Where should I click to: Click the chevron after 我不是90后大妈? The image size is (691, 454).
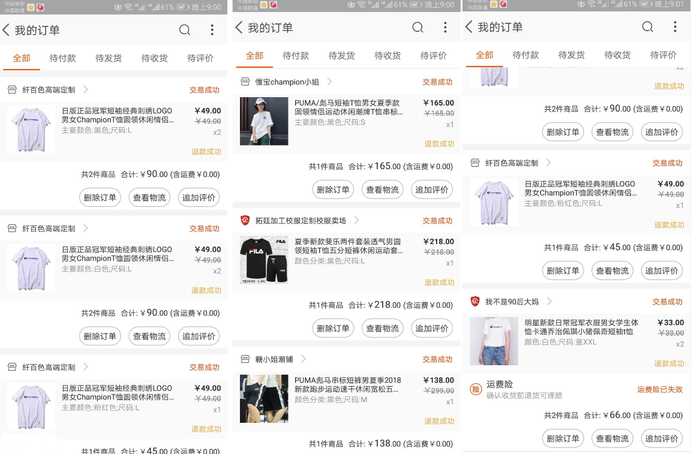click(549, 302)
